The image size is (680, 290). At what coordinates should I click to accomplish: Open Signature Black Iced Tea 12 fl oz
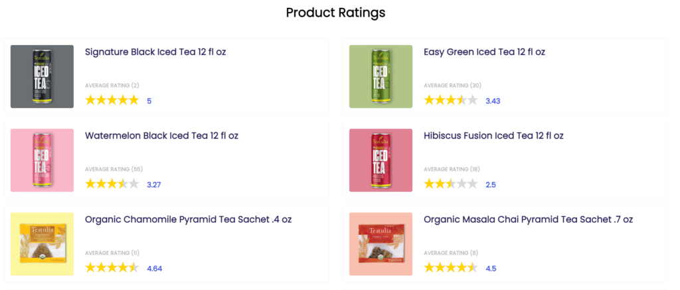pyautogui.click(x=155, y=52)
